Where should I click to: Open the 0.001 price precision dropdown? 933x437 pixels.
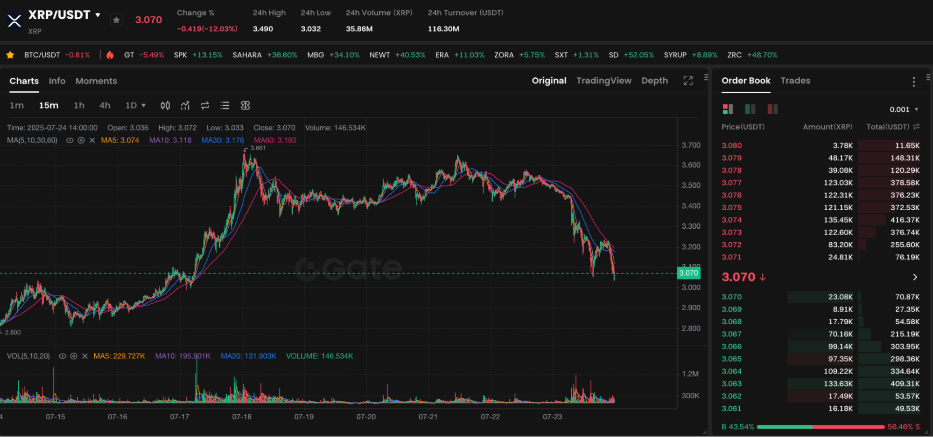pyautogui.click(x=904, y=109)
